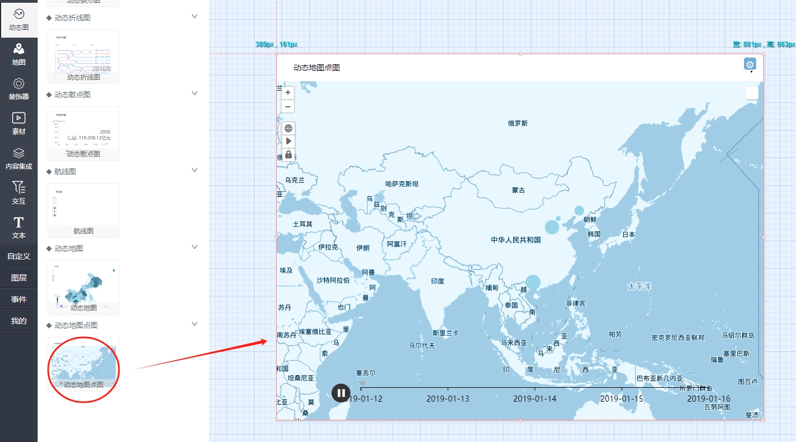Toggle the map lock icon

coord(288,154)
